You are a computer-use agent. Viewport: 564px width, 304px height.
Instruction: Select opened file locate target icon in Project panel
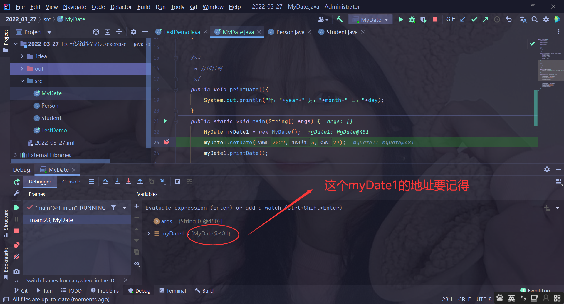(x=96, y=32)
